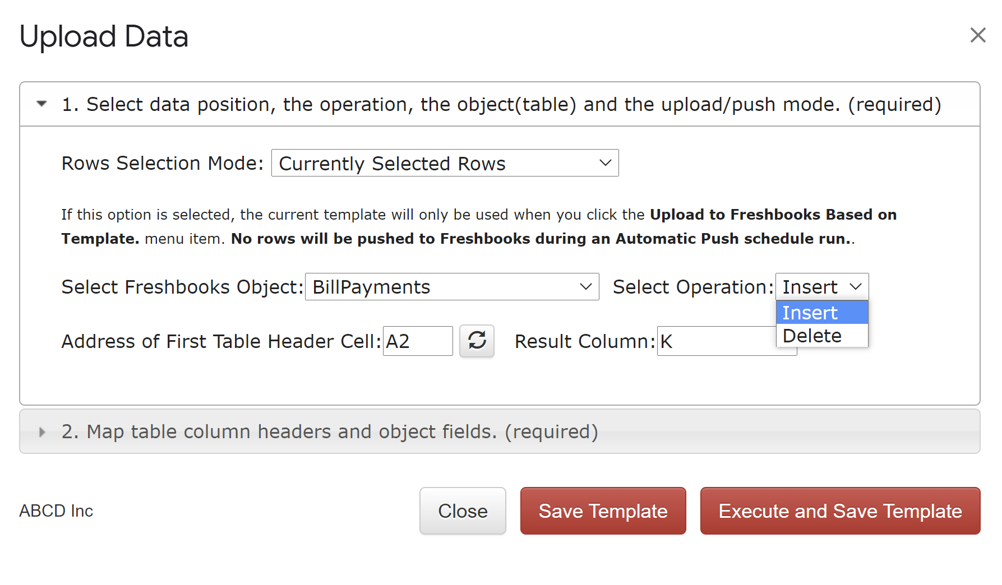Choose Delete from the operation list
The height and width of the screenshot is (585, 1002).
click(821, 336)
